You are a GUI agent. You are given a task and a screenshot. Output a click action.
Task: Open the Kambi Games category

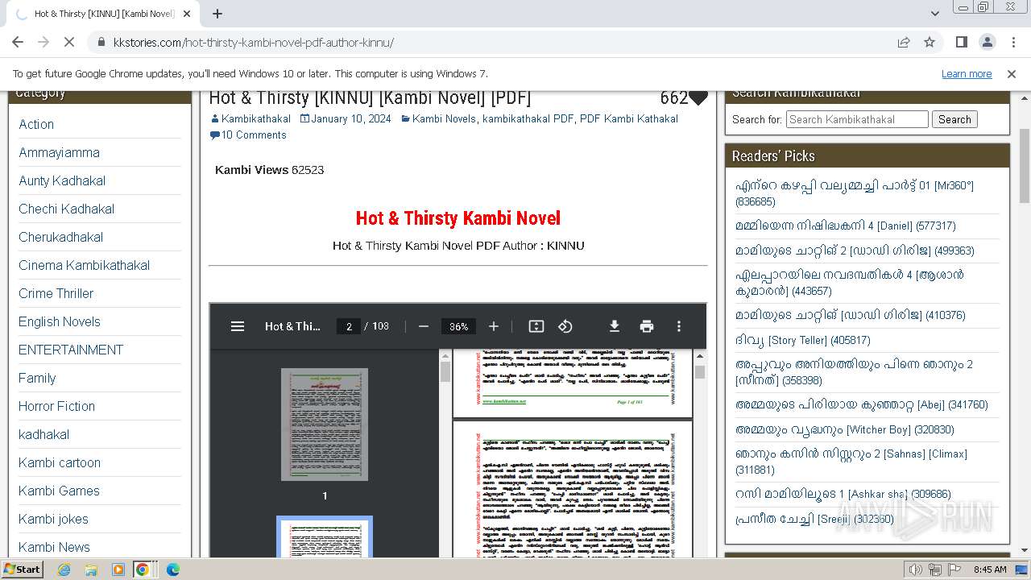[x=59, y=491]
